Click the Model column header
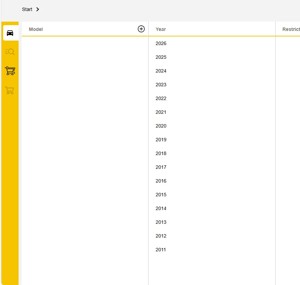The height and width of the screenshot is (285, 300). 36,29
